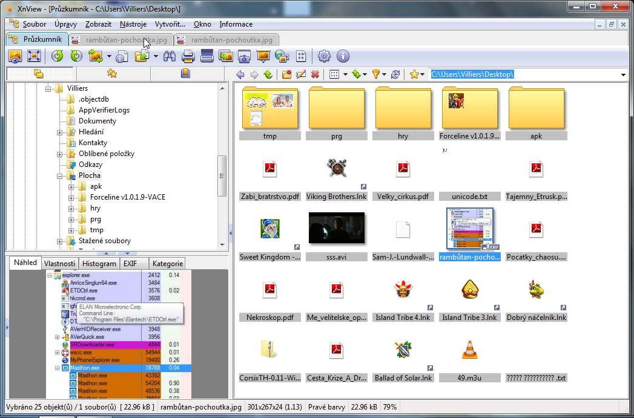Open settings with the gear icon

click(325, 56)
